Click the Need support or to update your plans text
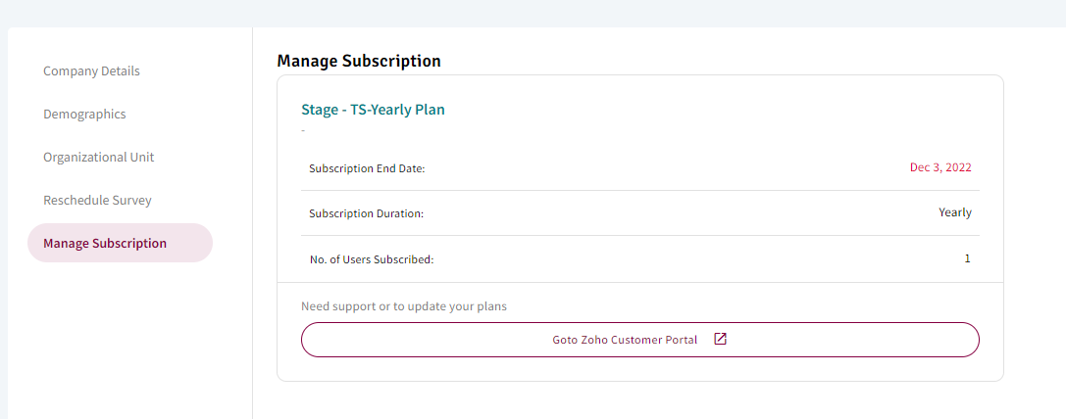This screenshot has width=1066, height=419. point(404,306)
